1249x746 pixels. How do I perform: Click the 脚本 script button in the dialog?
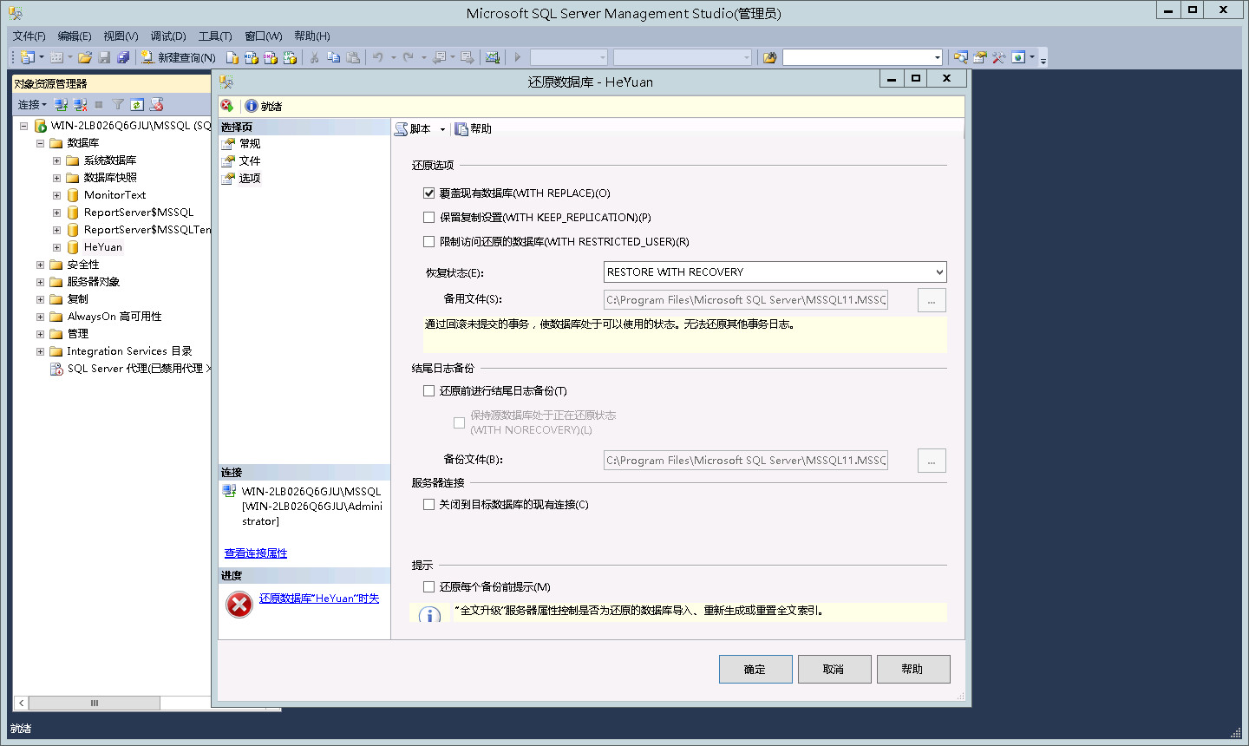[x=413, y=128]
